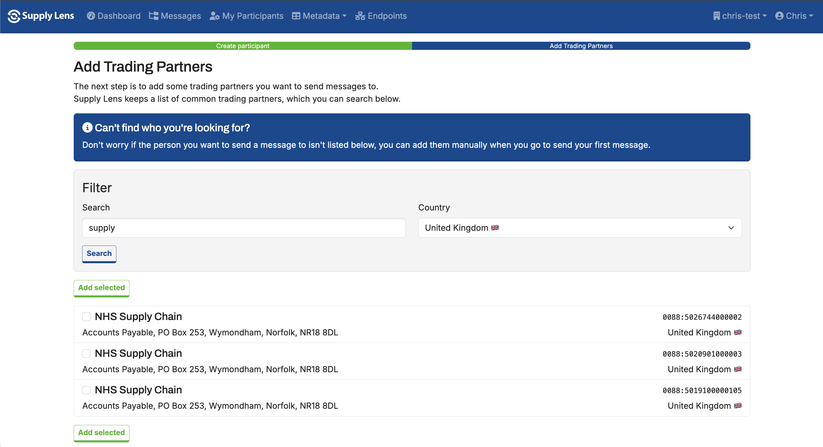Viewport: 823px width, 447px height.
Task: Expand the Metadata menu
Action: pos(319,16)
